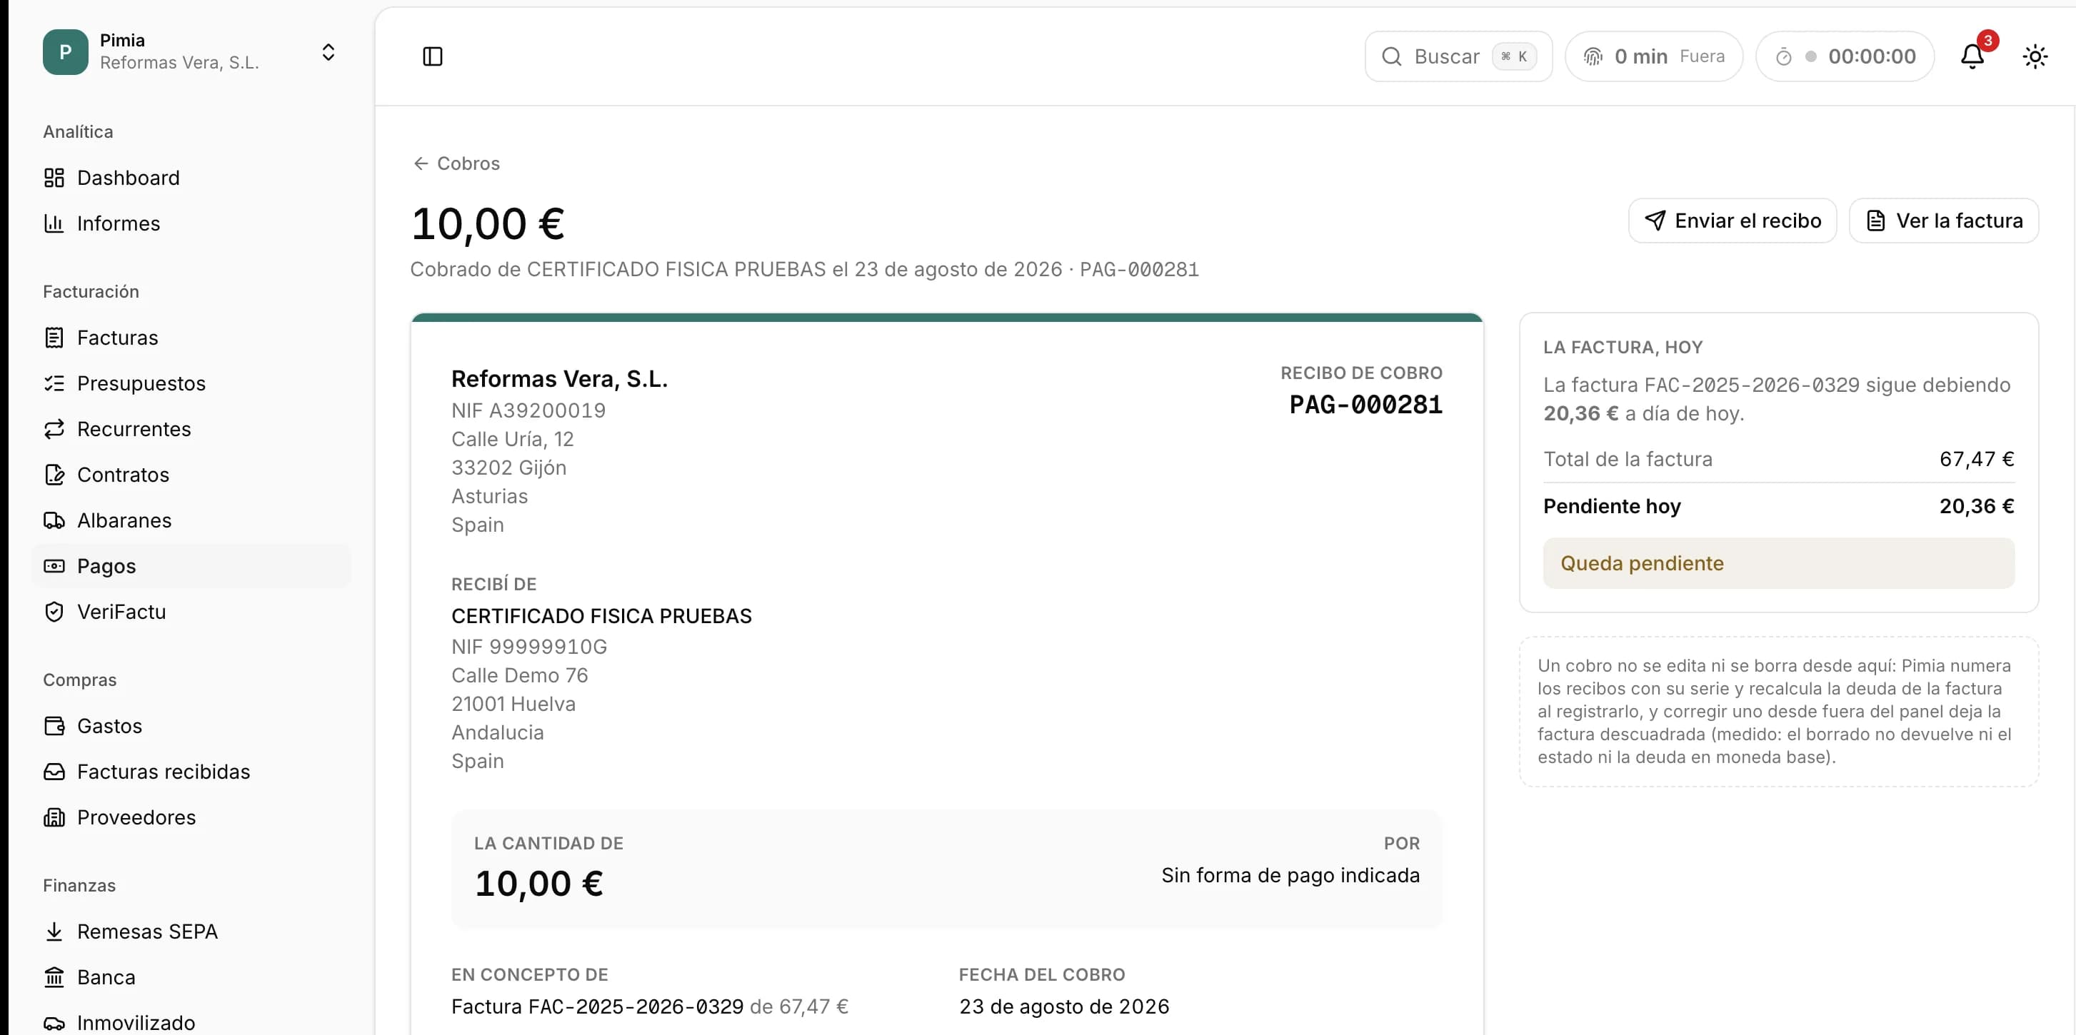Click the 'Pendiente hoy' 20,36 € amount
The height and width of the screenshot is (1035, 2076).
pyautogui.click(x=1977, y=506)
